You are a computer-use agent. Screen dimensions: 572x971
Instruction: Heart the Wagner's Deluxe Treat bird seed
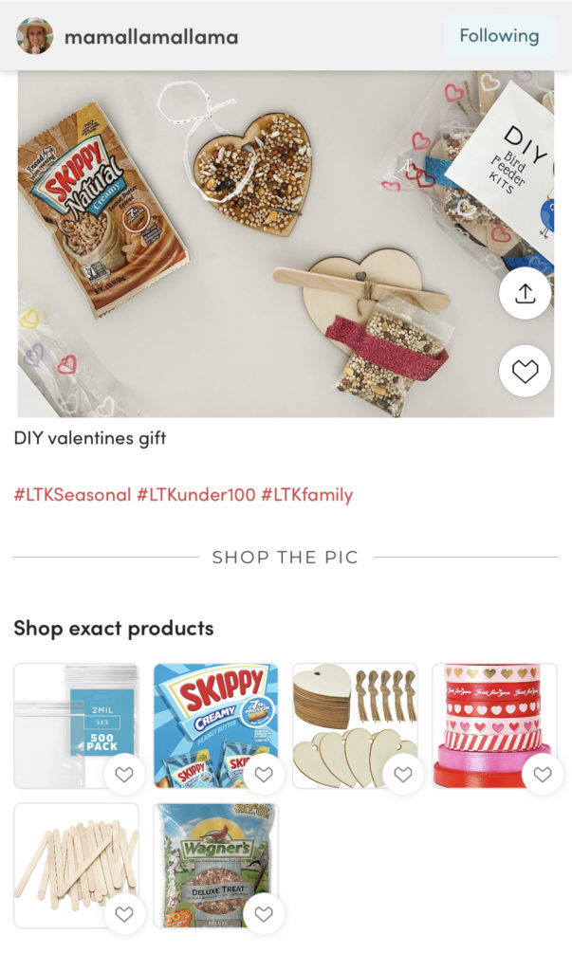pyautogui.click(x=264, y=914)
